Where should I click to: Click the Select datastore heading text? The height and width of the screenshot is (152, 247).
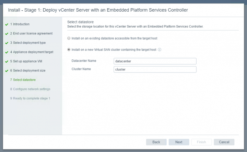[81, 22]
